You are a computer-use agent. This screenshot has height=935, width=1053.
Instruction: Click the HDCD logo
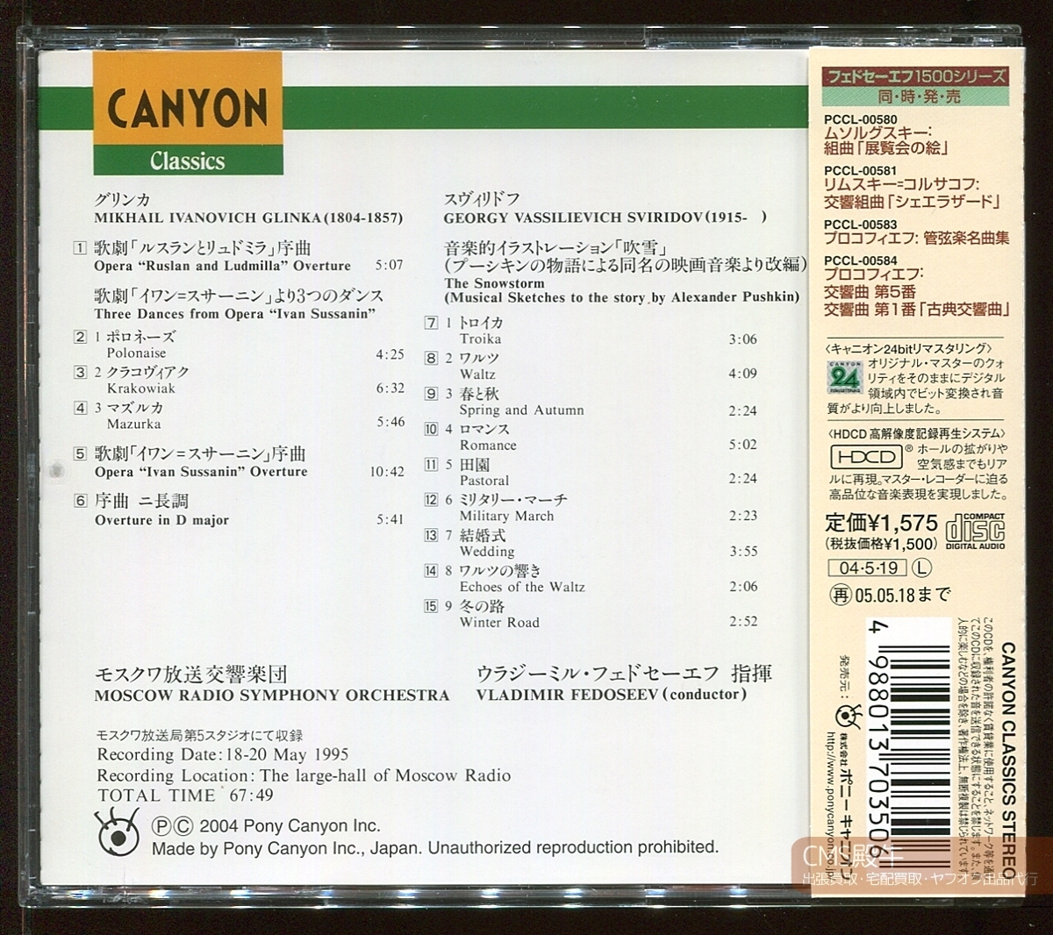tap(865, 457)
